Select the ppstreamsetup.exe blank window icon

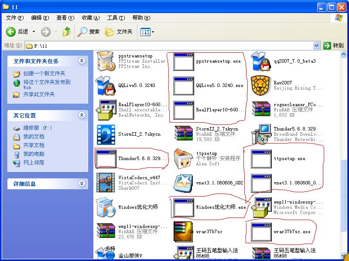[x=183, y=62]
